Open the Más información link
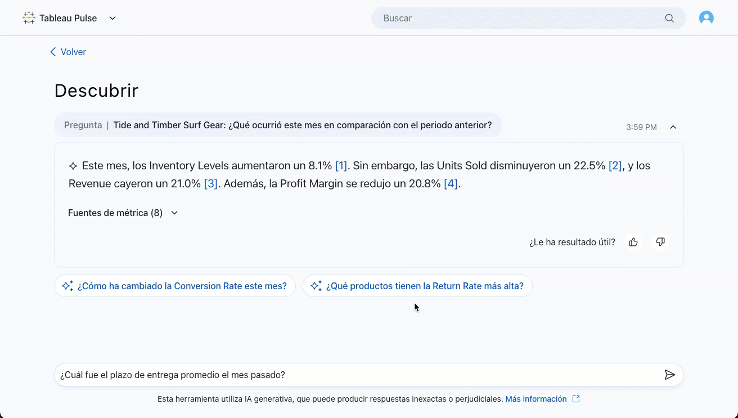Image resolution: width=738 pixels, height=418 pixels. tap(536, 399)
